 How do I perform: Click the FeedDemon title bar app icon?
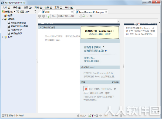click(3, 3)
